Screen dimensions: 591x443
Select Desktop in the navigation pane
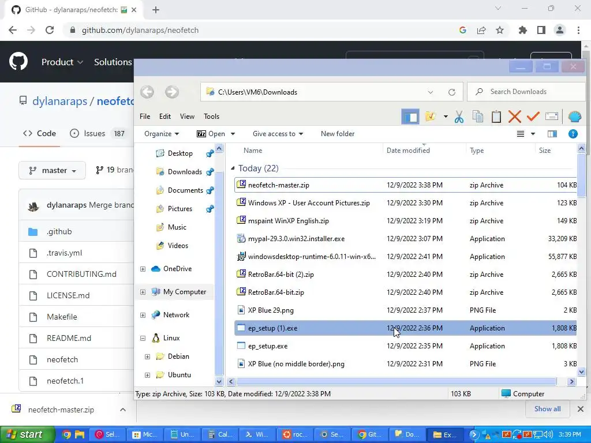[x=180, y=153]
